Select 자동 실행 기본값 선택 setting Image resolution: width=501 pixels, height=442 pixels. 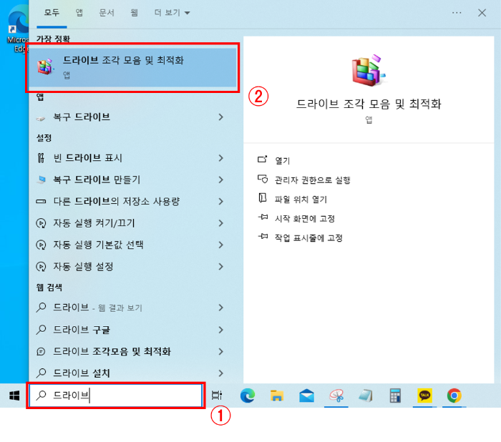(98, 245)
